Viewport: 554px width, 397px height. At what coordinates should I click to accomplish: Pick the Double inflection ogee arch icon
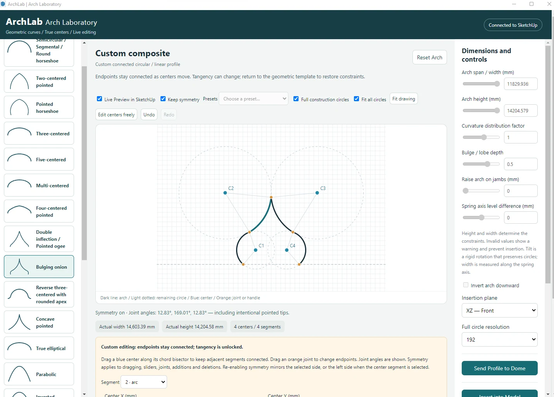click(19, 239)
